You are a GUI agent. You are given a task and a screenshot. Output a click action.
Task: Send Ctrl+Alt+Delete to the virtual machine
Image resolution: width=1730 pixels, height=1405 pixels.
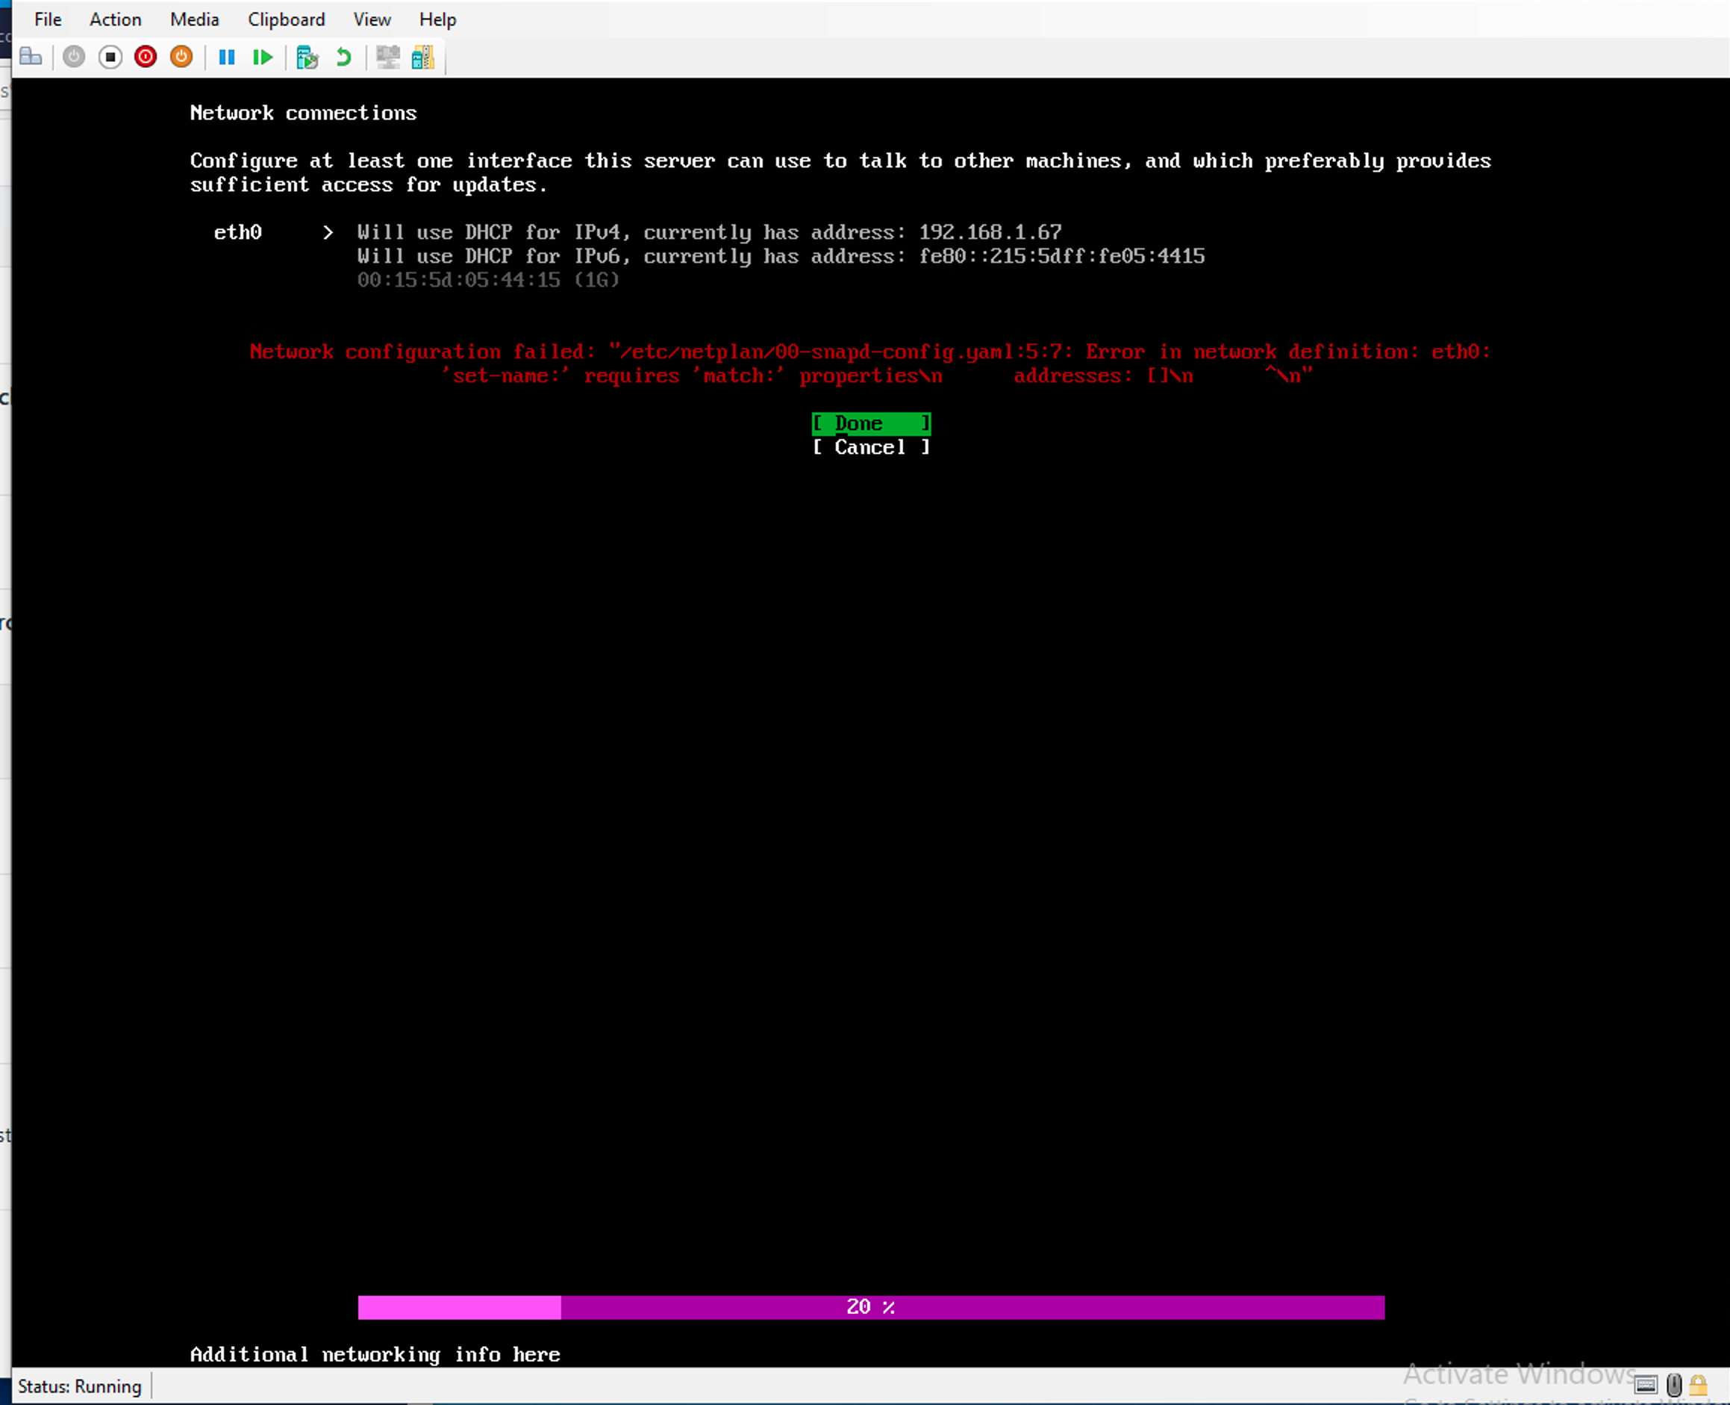coord(31,57)
